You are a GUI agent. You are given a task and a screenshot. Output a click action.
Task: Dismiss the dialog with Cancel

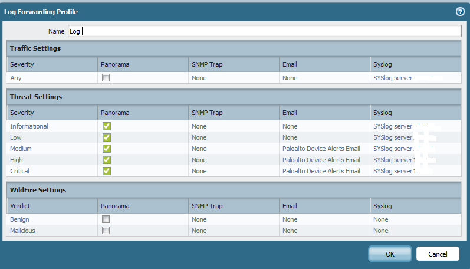[x=438, y=254]
